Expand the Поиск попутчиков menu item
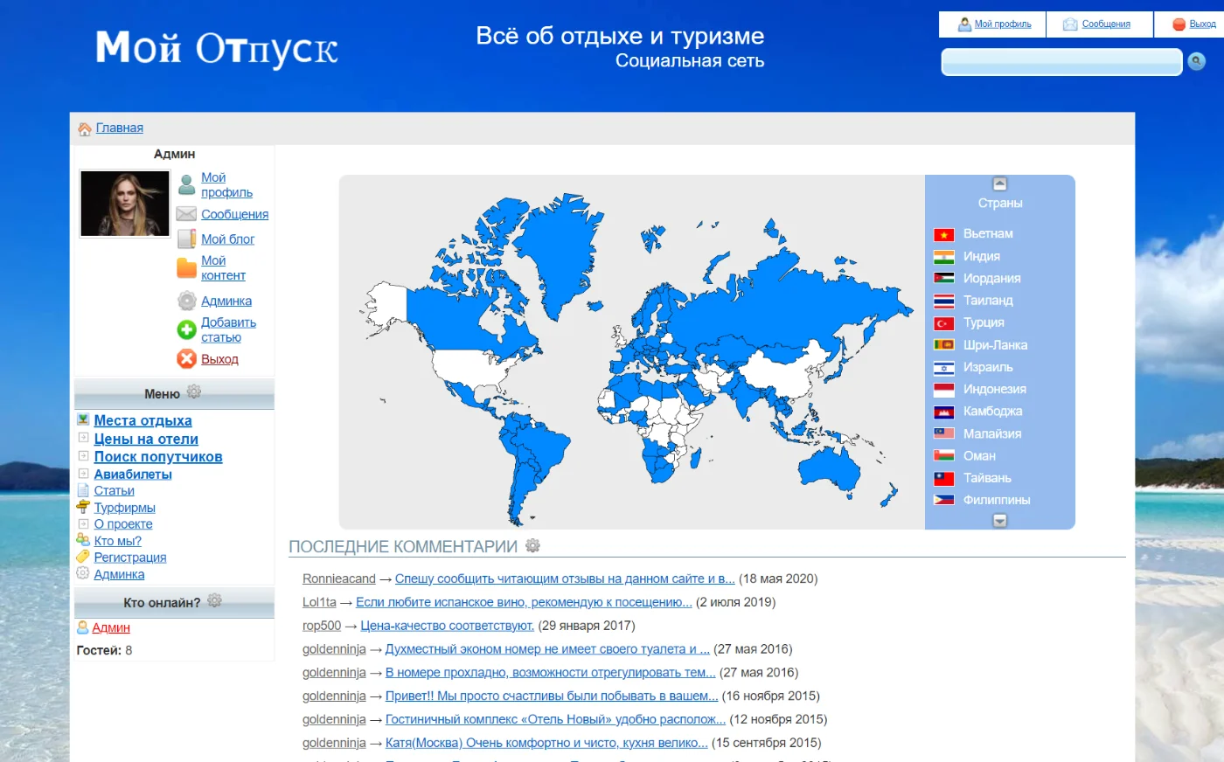This screenshot has height=762, width=1224. click(x=83, y=455)
